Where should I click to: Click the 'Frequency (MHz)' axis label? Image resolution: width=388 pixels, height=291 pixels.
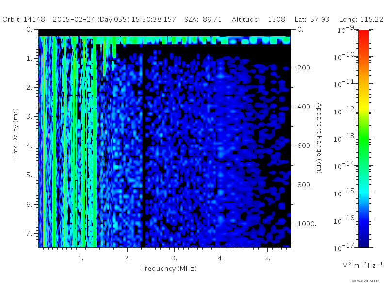point(169,269)
